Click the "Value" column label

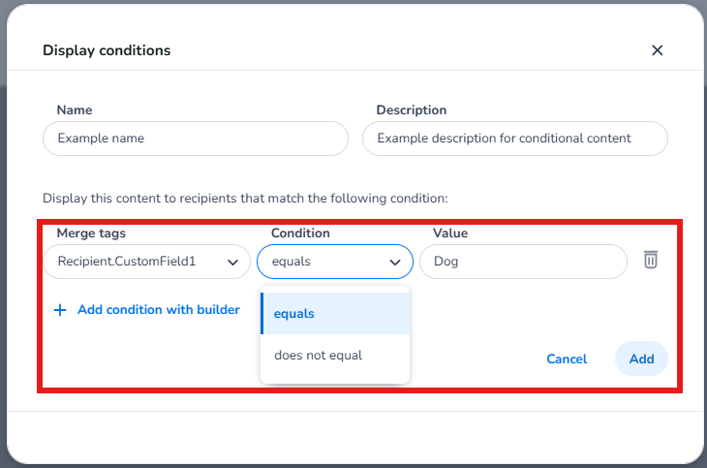450,234
